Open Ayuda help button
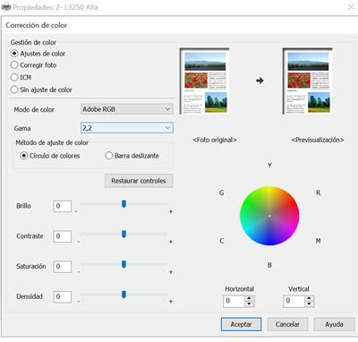This screenshot has width=358, height=342. coord(334,324)
